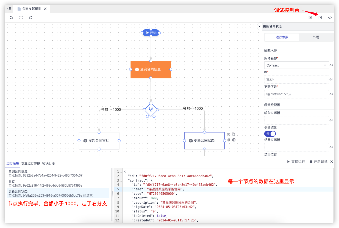Click the refresh icon in the toolbar
This screenshot has width=339, height=228.
[x=31, y=18]
